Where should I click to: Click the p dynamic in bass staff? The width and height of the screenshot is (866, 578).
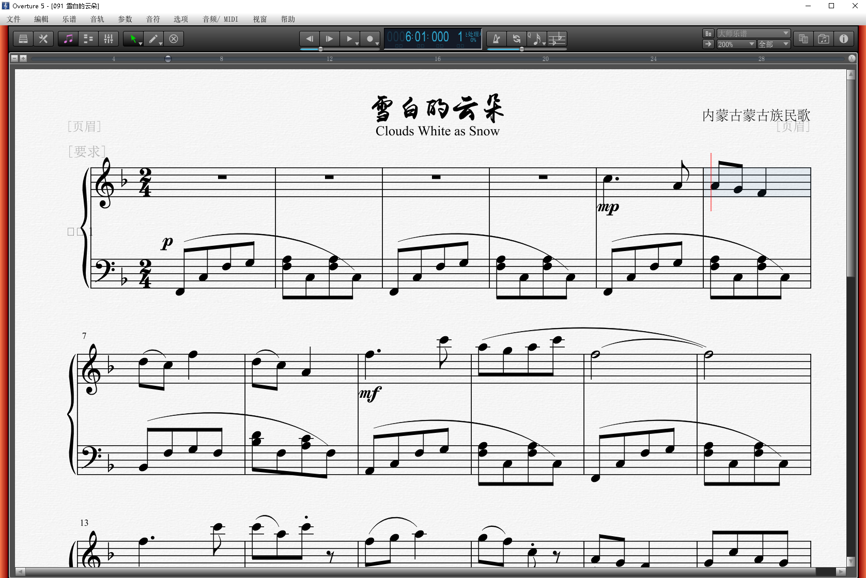click(167, 242)
